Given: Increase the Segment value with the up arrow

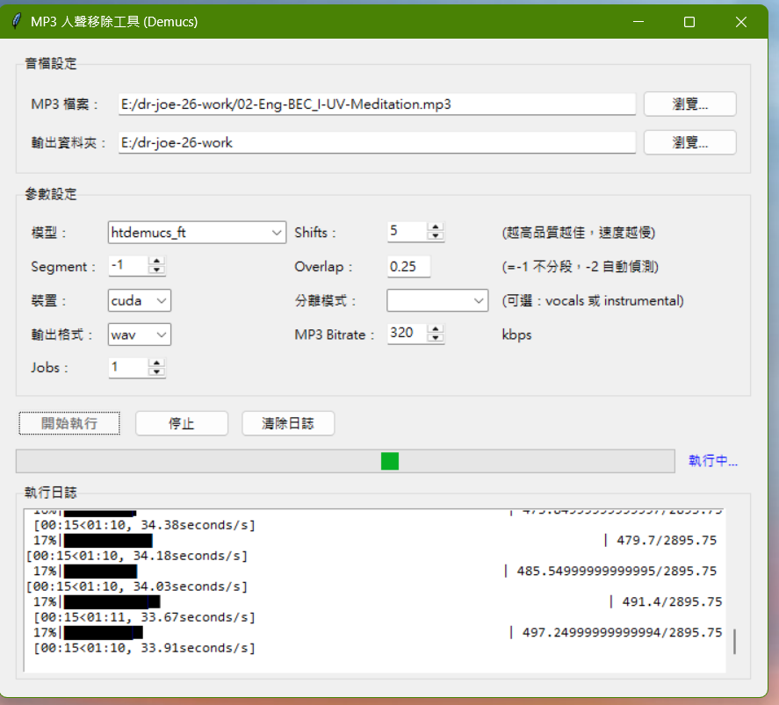Looking at the screenshot, I should pyautogui.click(x=158, y=261).
